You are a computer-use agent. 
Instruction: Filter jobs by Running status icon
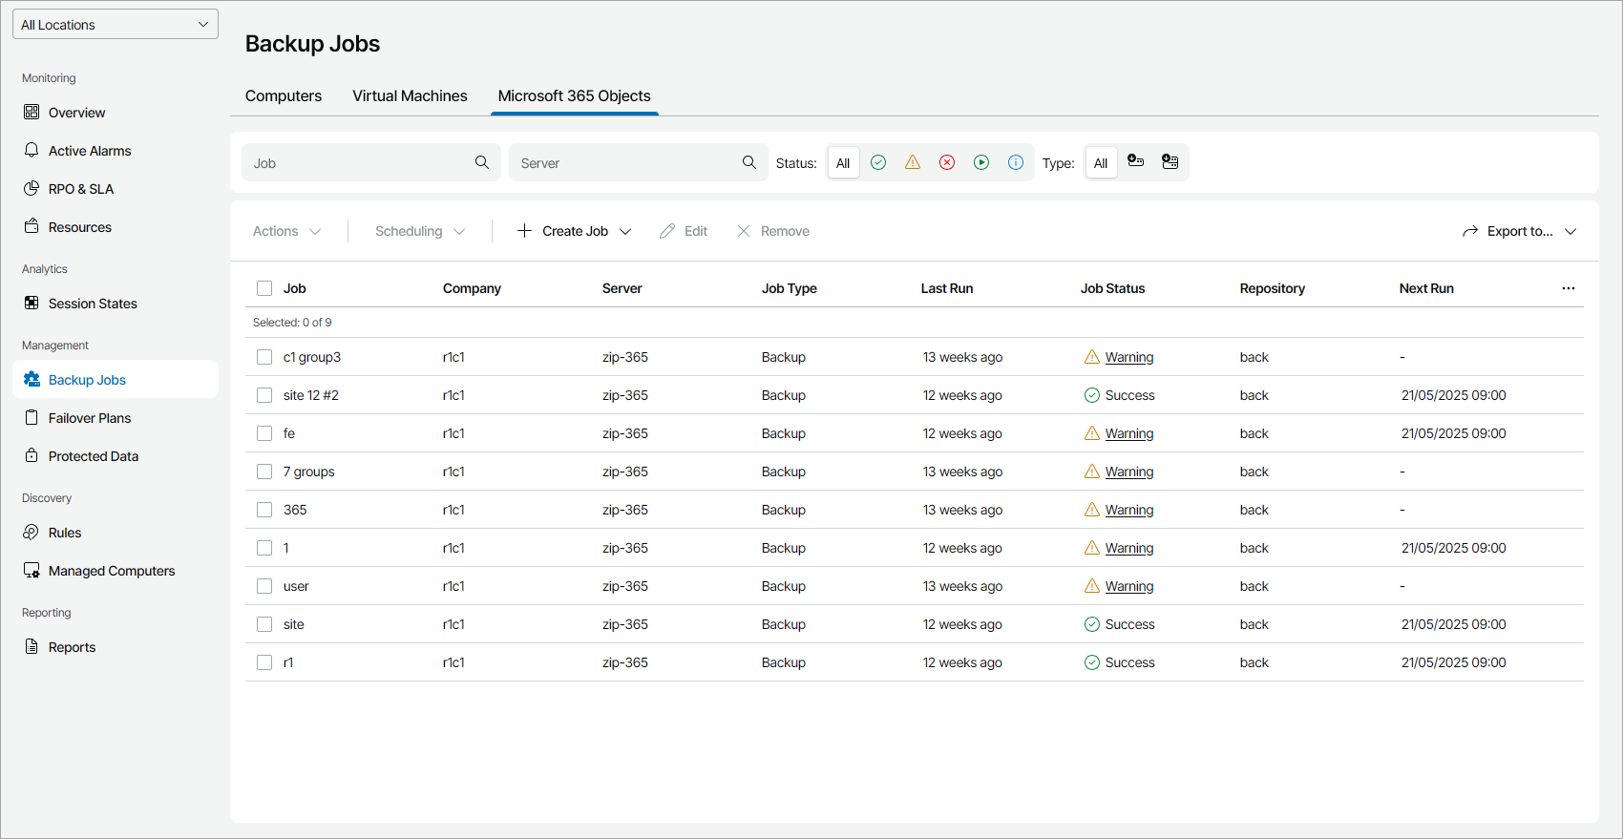click(x=981, y=163)
